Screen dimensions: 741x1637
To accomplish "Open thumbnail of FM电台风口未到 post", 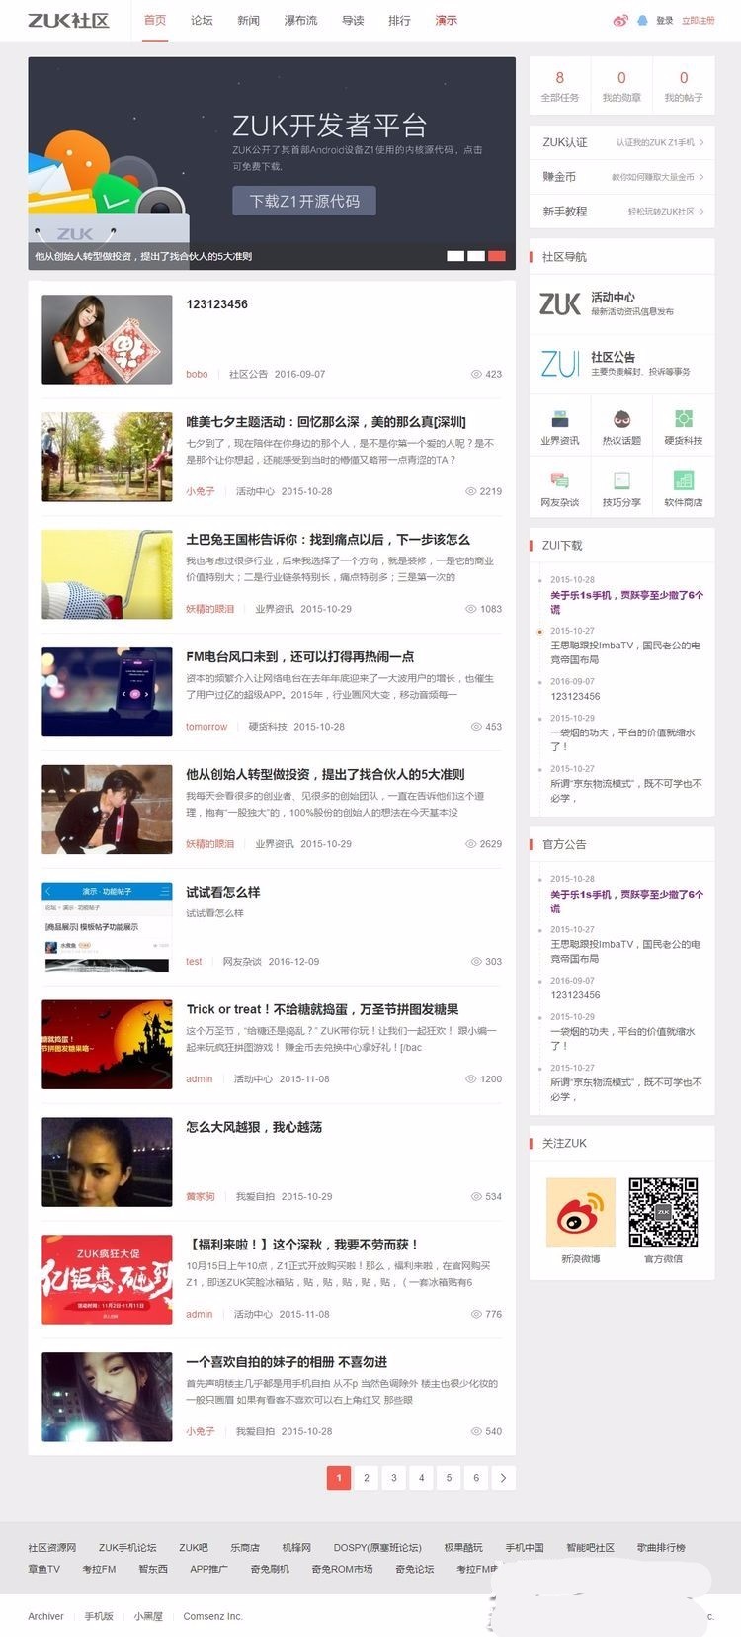I will click(107, 692).
